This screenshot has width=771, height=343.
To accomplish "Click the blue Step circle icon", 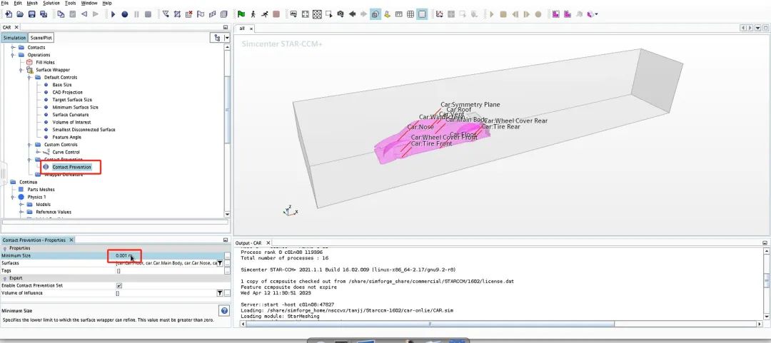I will pyautogui.click(x=125, y=14).
